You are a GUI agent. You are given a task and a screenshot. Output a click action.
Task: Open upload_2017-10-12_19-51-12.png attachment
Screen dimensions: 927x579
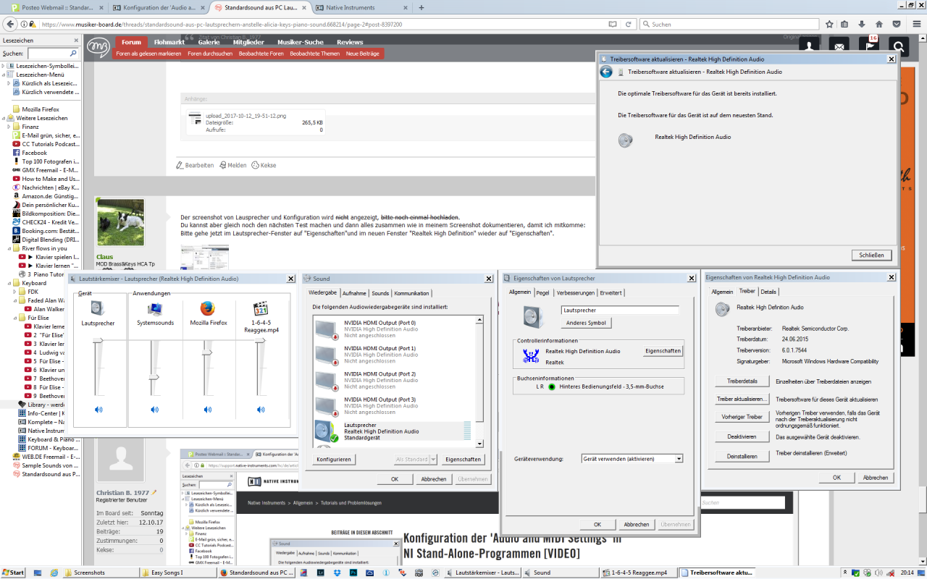[x=246, y=115]
